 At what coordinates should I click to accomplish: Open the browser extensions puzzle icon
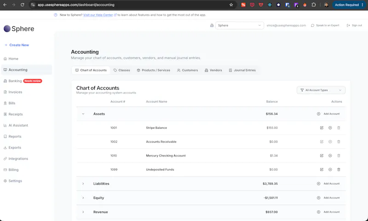(314, 5)
